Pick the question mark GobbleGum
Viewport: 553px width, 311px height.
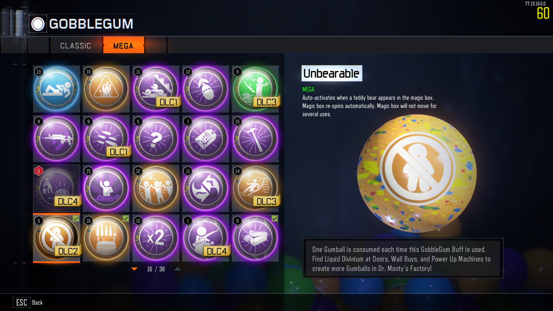(156, 139)
